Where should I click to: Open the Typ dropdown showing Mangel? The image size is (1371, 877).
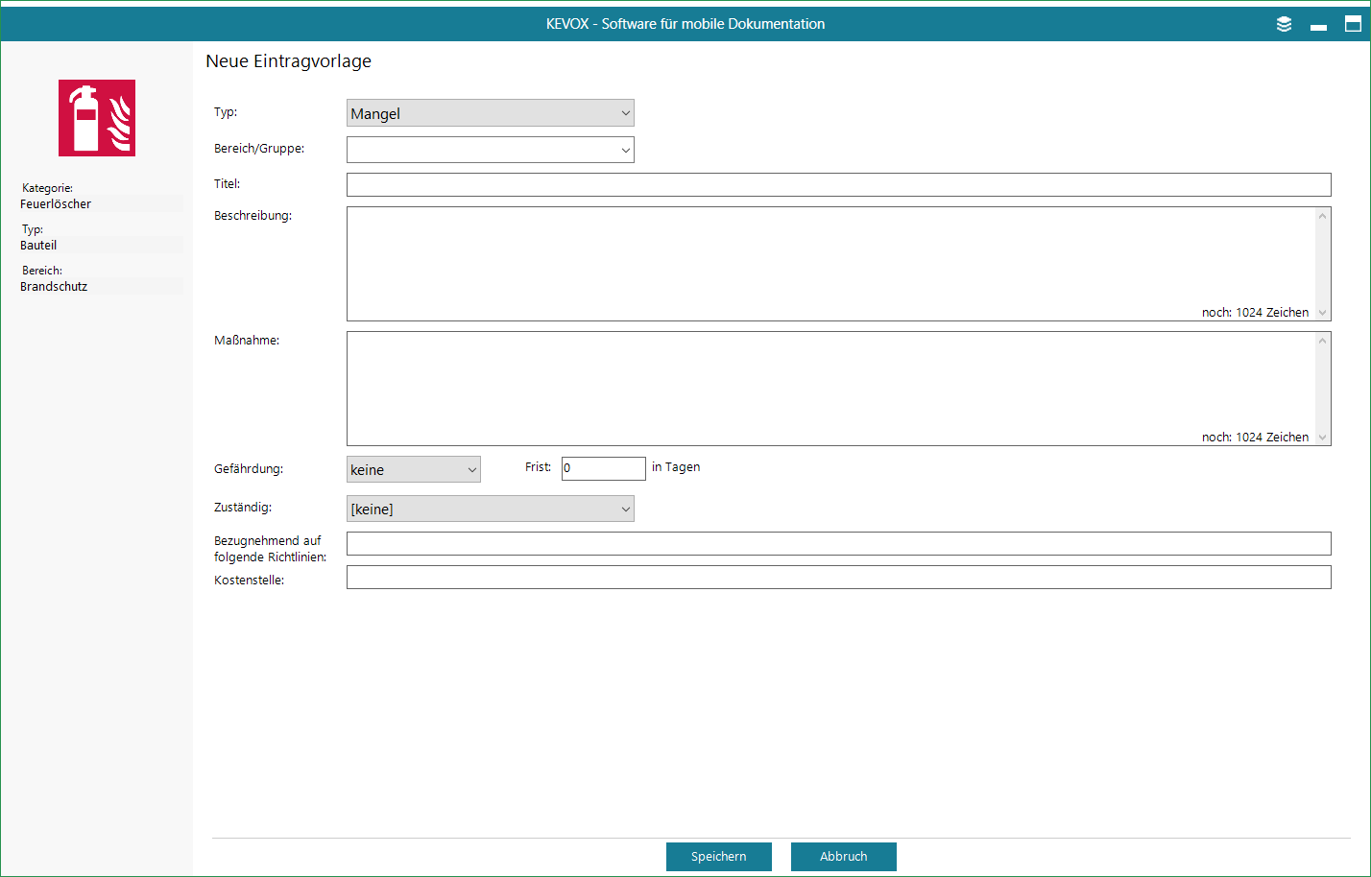pyautogui.click(x=491, y=113)
